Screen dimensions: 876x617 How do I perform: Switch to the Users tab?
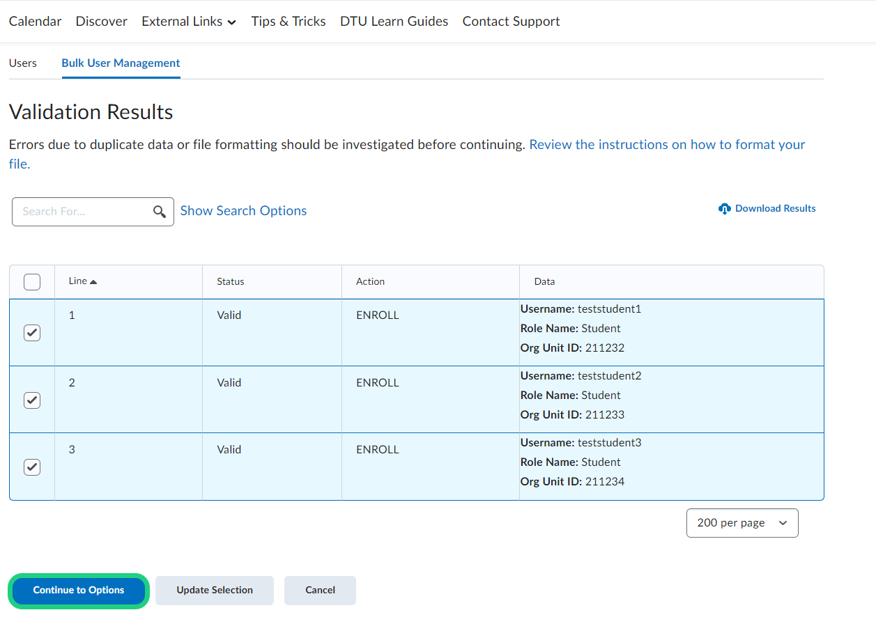click(x=23, y=63)
